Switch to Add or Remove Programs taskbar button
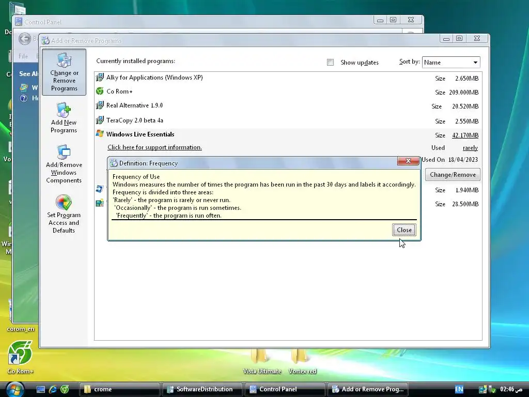 367,390
